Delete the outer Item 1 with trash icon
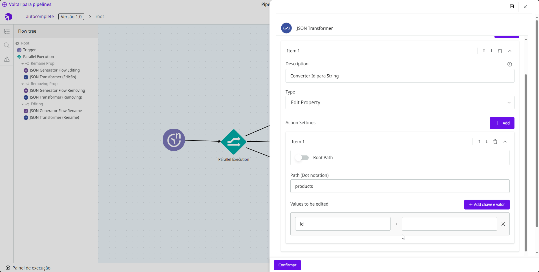539x272 pixels. [x=500, y=51]
